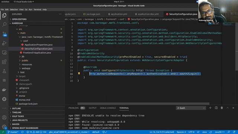Switch to the application-dev.yml editor tab
Image resolution: width=238 pixels, height=134 pixels.
(x=147, y=14)
